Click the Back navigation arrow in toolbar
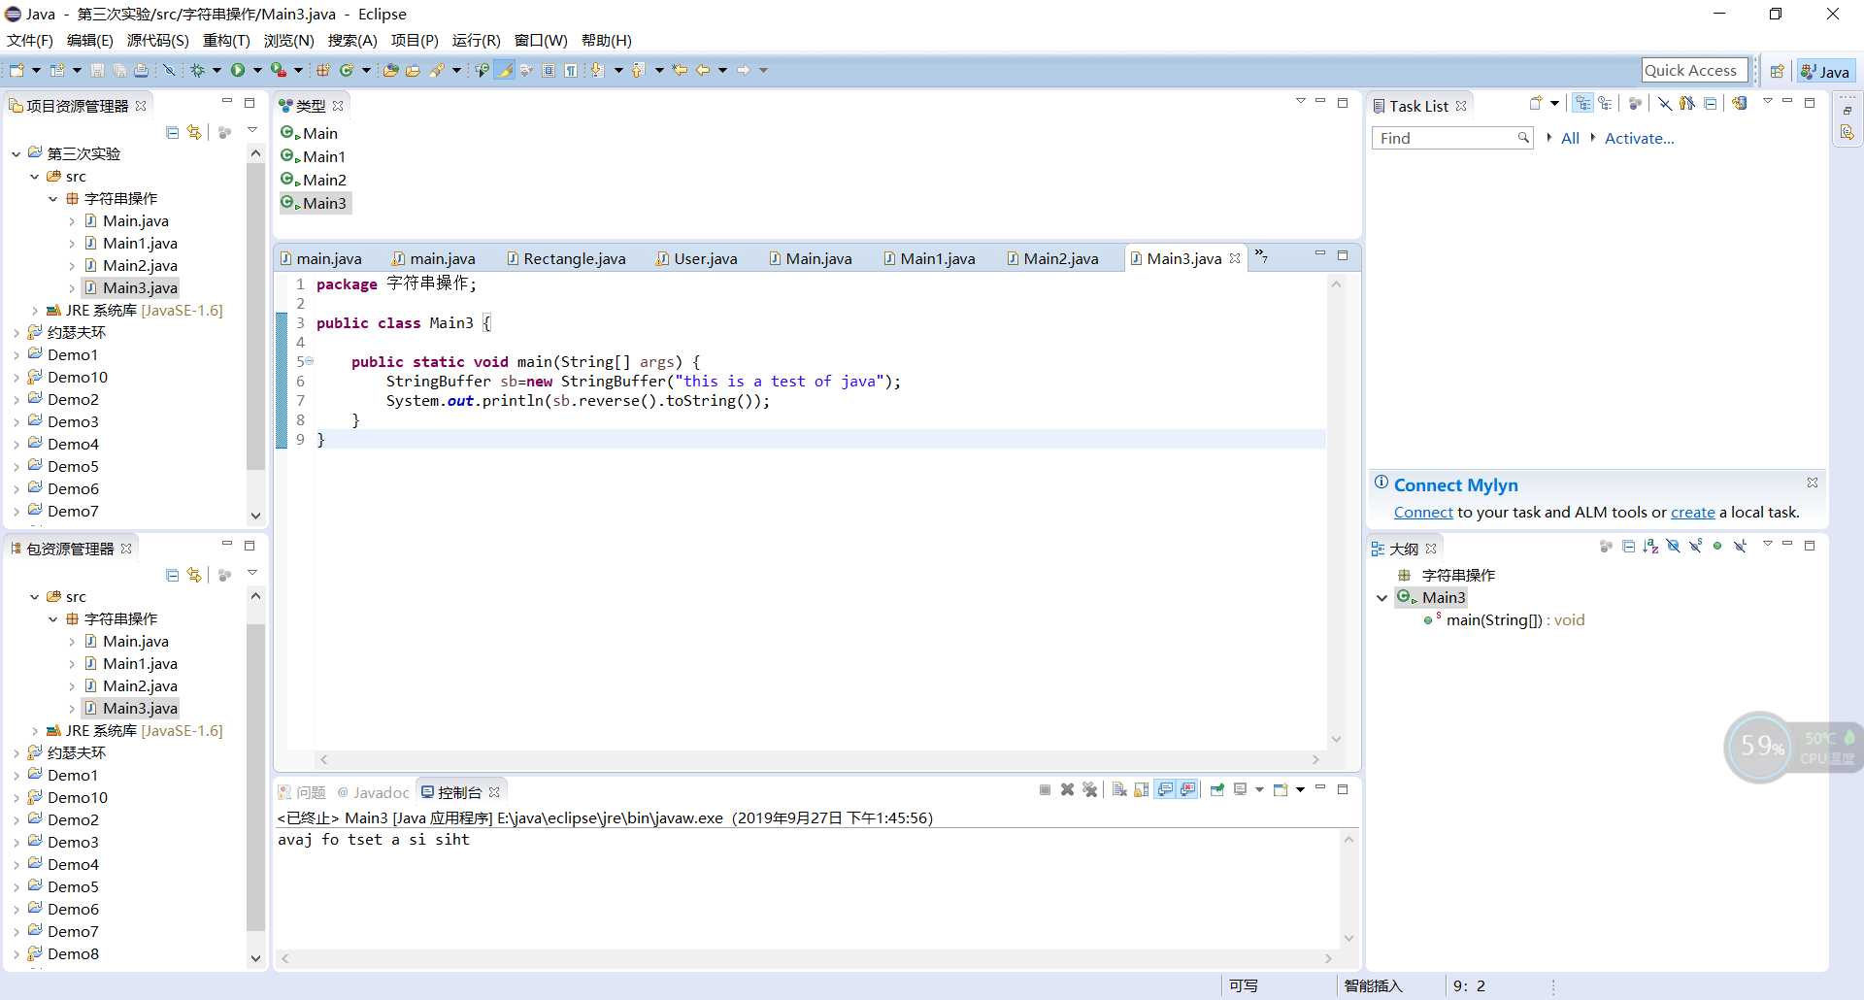 tap(703, 70)
